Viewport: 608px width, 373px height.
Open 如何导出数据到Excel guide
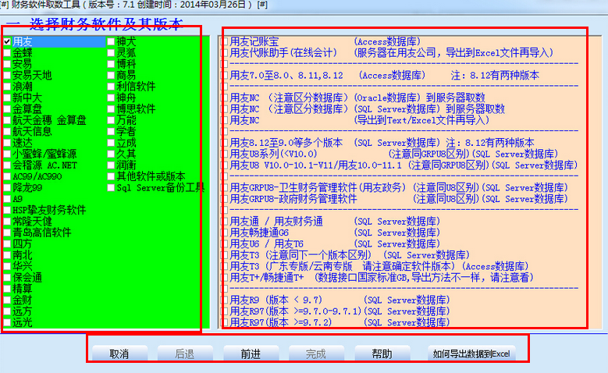[x=471, y=353]
